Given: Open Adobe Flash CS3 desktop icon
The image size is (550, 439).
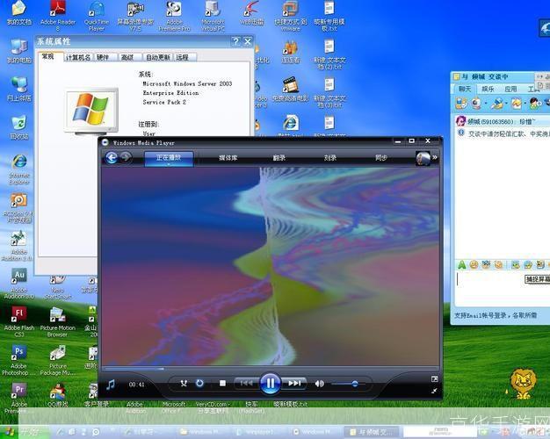Looking at the screenshot, I should tap(19, 320).
